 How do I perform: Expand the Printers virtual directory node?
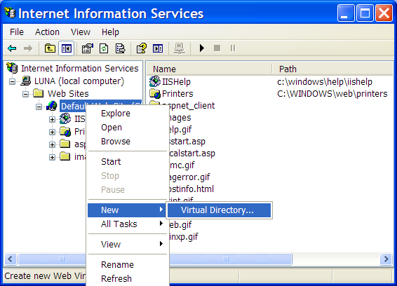[52, 132]
